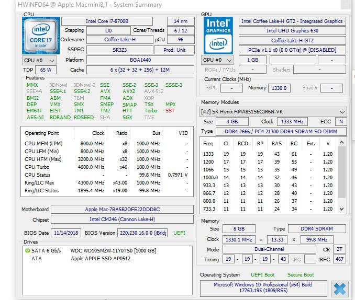Click the AVX2 feature label
Image resolution: width=355 pixels, height=300 pixels.
[x=129, y=91]
